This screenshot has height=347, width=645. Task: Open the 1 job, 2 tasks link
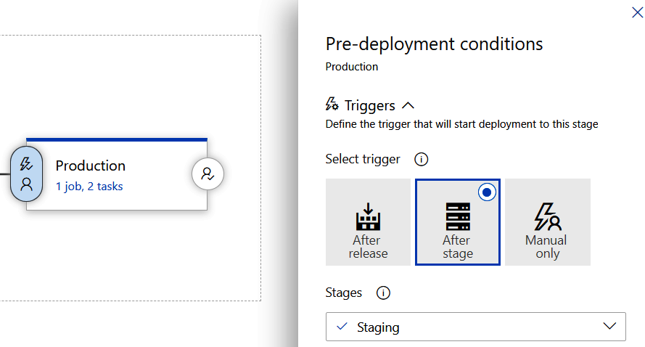[x=89, y=187]
